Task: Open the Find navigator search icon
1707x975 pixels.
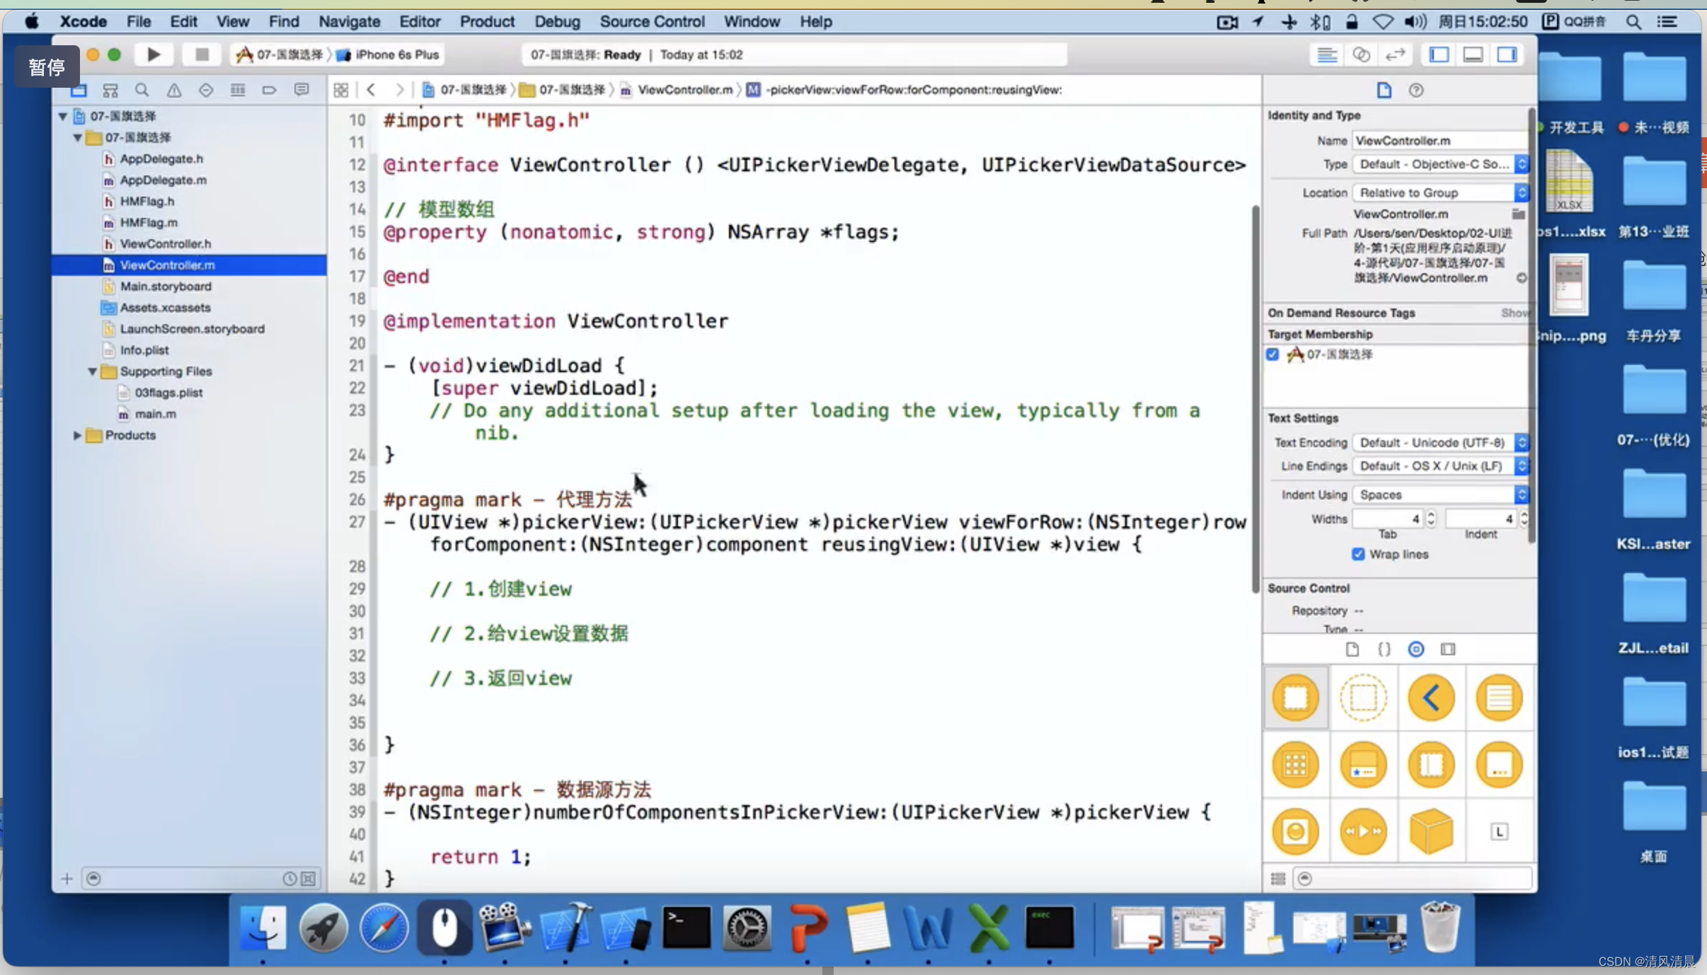Action: point(142,90)
